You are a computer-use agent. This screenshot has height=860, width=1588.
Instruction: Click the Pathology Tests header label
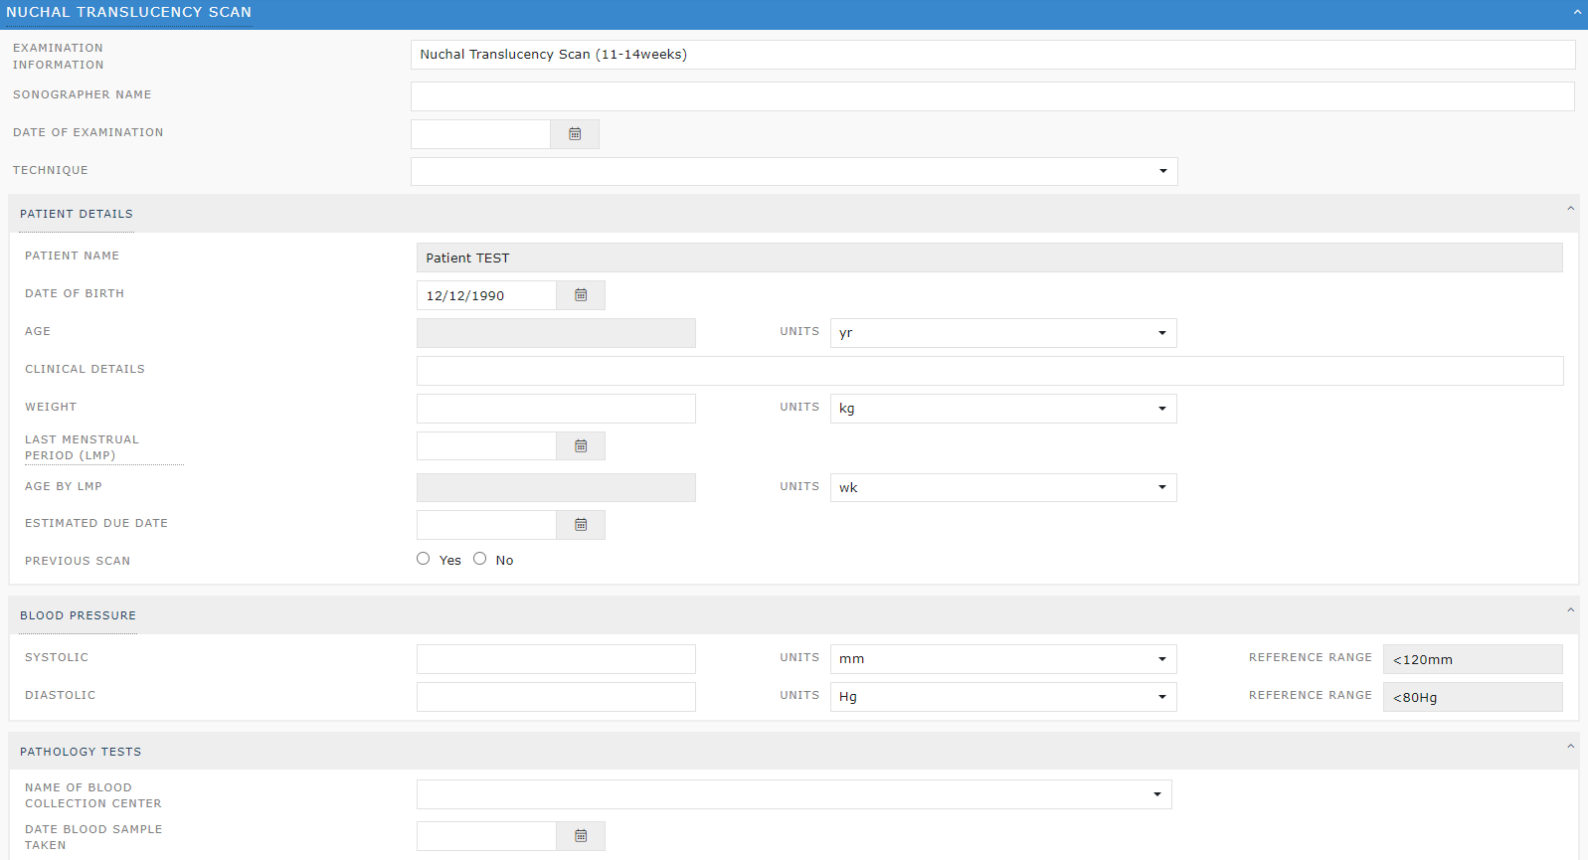[x=81, y=752]
